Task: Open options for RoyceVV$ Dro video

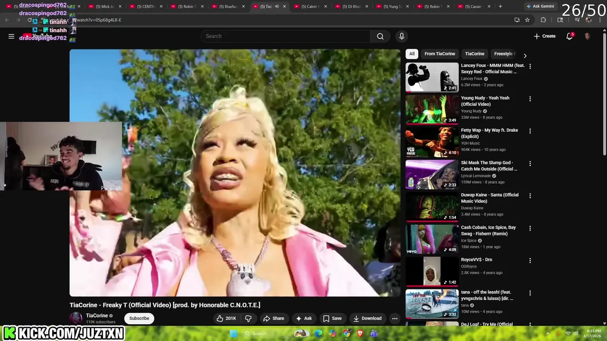Action: tap(530, 260)
